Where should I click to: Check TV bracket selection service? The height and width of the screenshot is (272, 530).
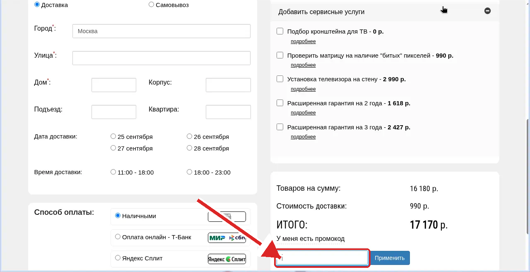pyautogui.click(x=280, y=31)
